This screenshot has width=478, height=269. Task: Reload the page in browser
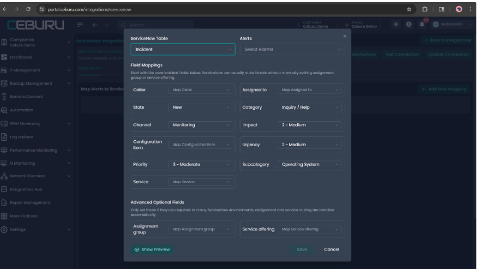click(28, 9)
